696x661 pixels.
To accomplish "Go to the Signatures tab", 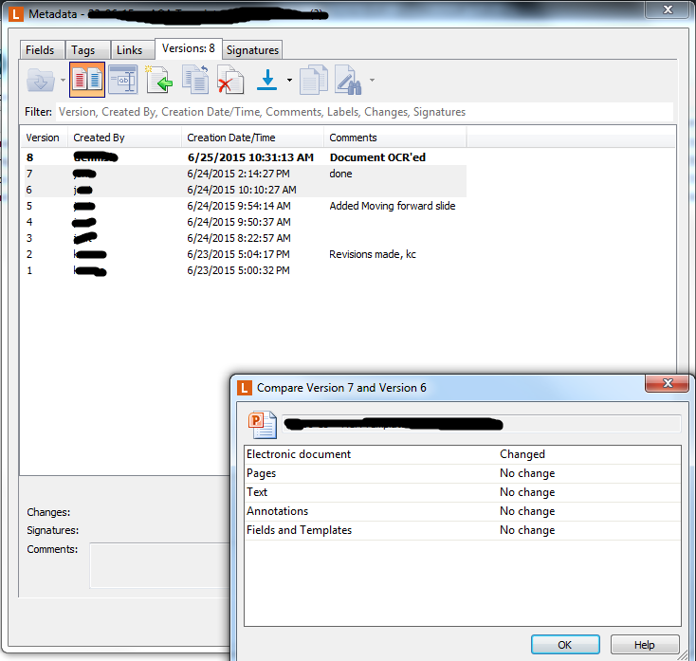I will coord(252,50).
